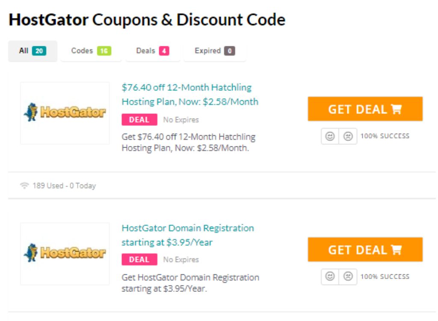This screenshot has width=438, height=321.
Task: Click GET DEAL for Domain Registration
Action: pos(365,249)
